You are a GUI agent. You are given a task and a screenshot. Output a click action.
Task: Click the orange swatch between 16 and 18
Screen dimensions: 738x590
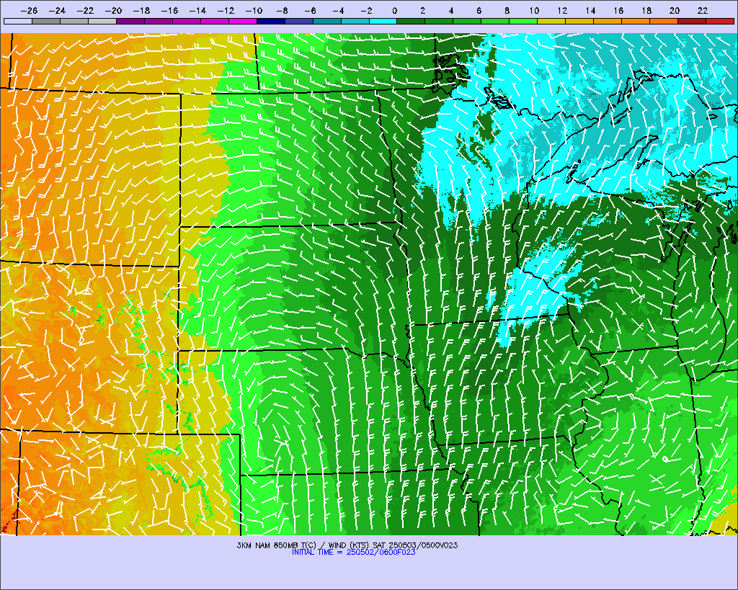[636, 21]
